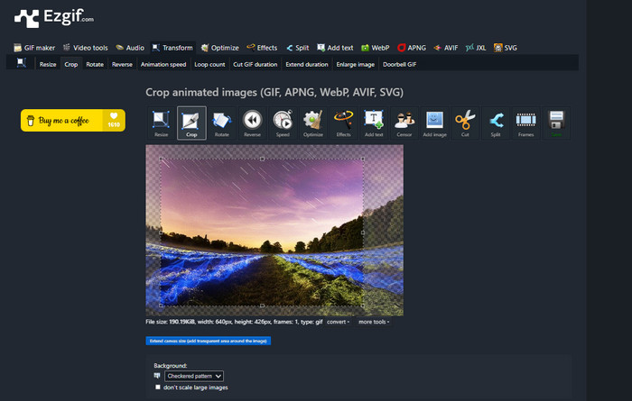Screen dimensions: 632x401
Task: Click the right-middle crop selection handle
Action: click(x=363, y=232)
